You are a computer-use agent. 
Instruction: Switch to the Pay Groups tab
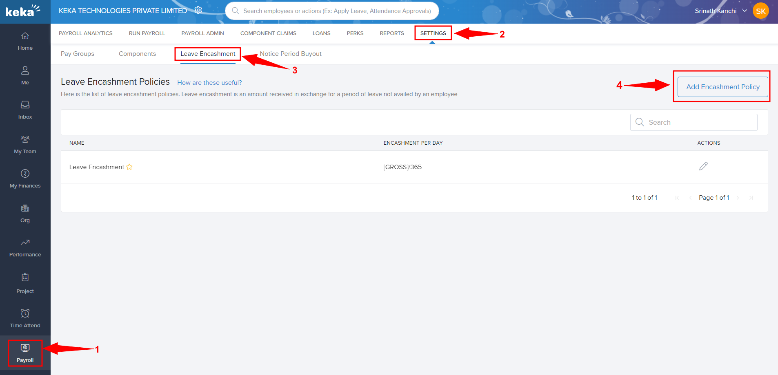(77, 53)
